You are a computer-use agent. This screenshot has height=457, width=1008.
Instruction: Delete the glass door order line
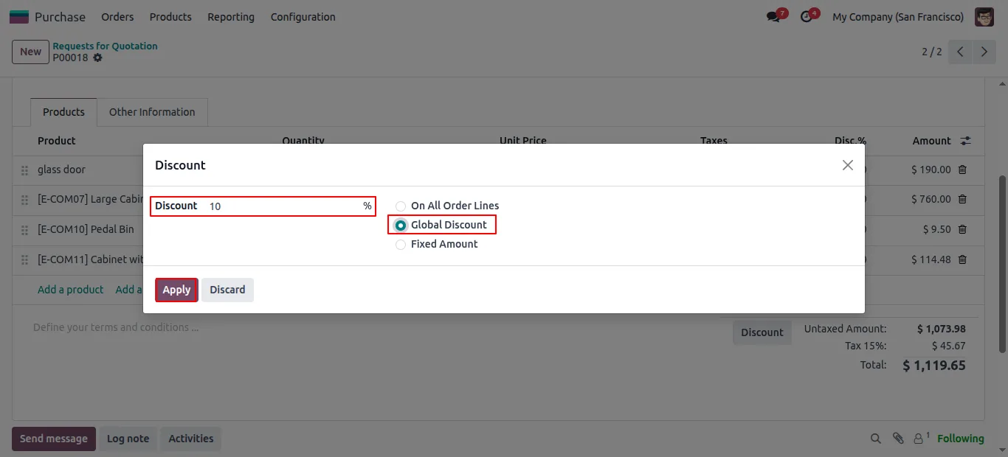(962, 170)
